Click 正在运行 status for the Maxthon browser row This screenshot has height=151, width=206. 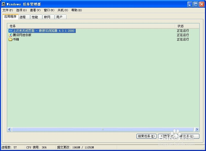click(x=183, y=31)
